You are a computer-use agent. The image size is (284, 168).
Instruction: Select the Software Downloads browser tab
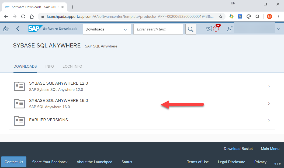click(x=34, y=7)
